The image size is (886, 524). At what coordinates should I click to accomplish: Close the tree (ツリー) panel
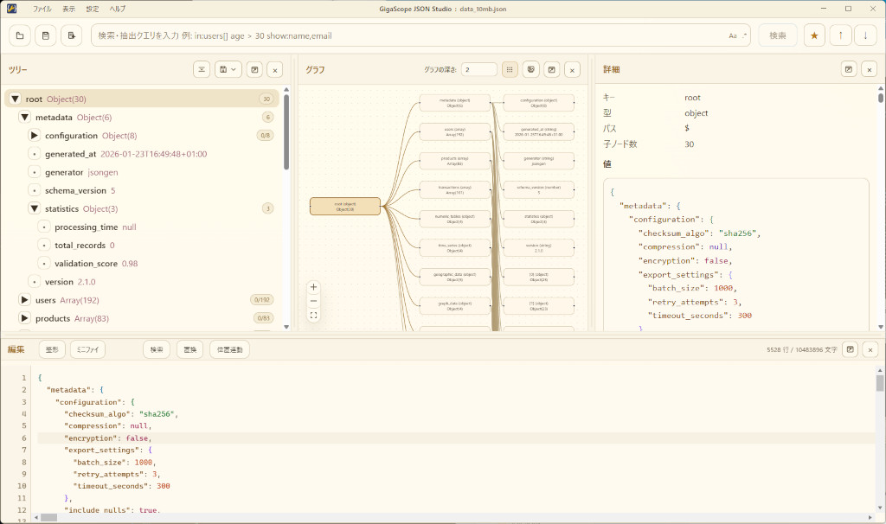pos(275,70)
